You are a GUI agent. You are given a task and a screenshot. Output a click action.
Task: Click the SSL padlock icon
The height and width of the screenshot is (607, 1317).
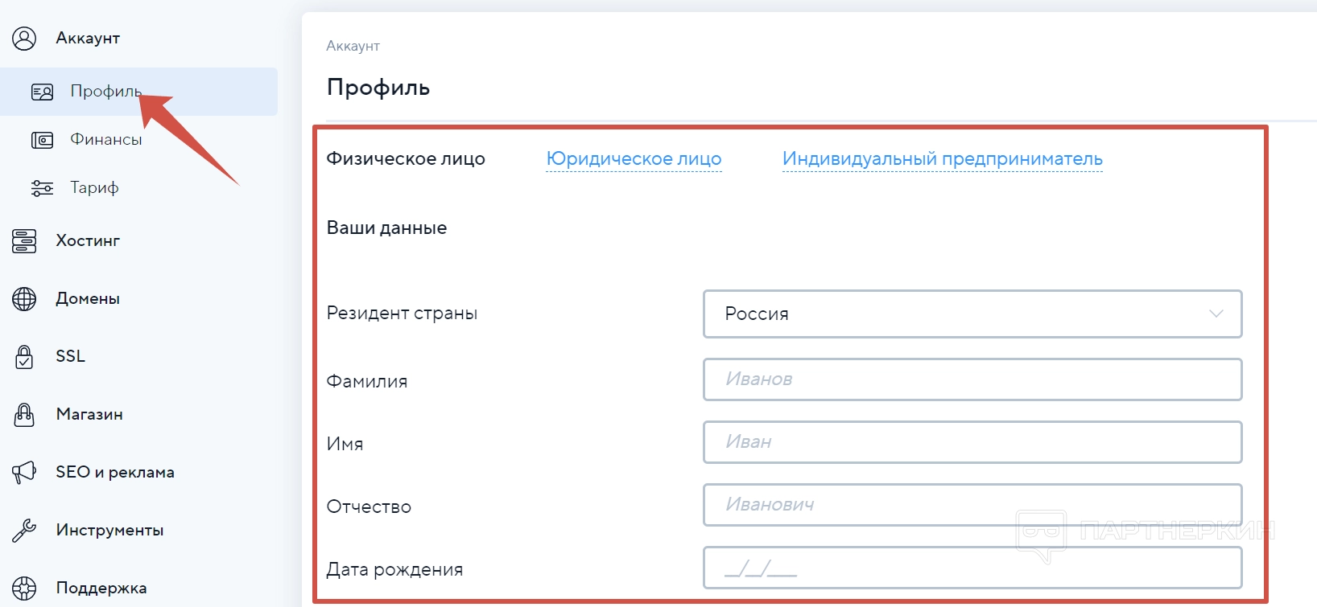[24, 356]
